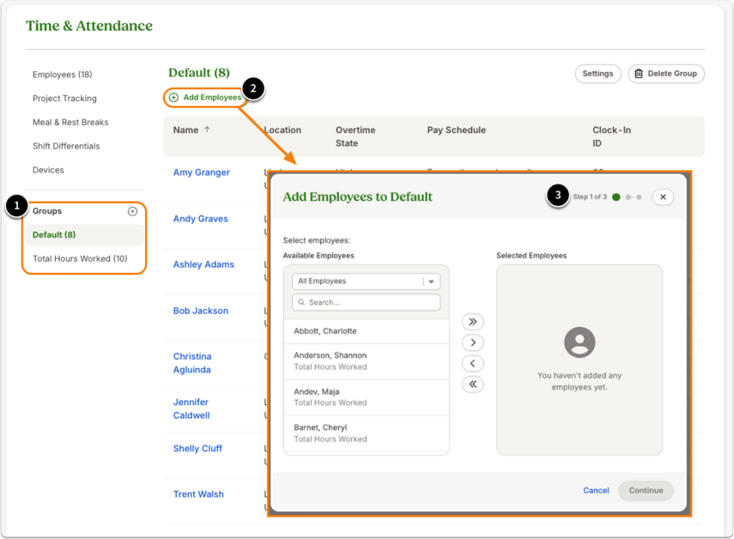Open Shelly Cluff's employee profile
734x539 pixels.
pyautogui.click(x=197, y=448)
